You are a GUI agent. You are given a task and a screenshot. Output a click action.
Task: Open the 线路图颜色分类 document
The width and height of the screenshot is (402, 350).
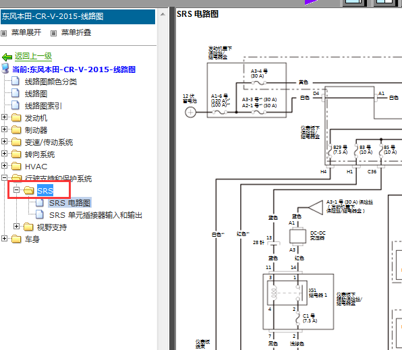click(51, 82)
